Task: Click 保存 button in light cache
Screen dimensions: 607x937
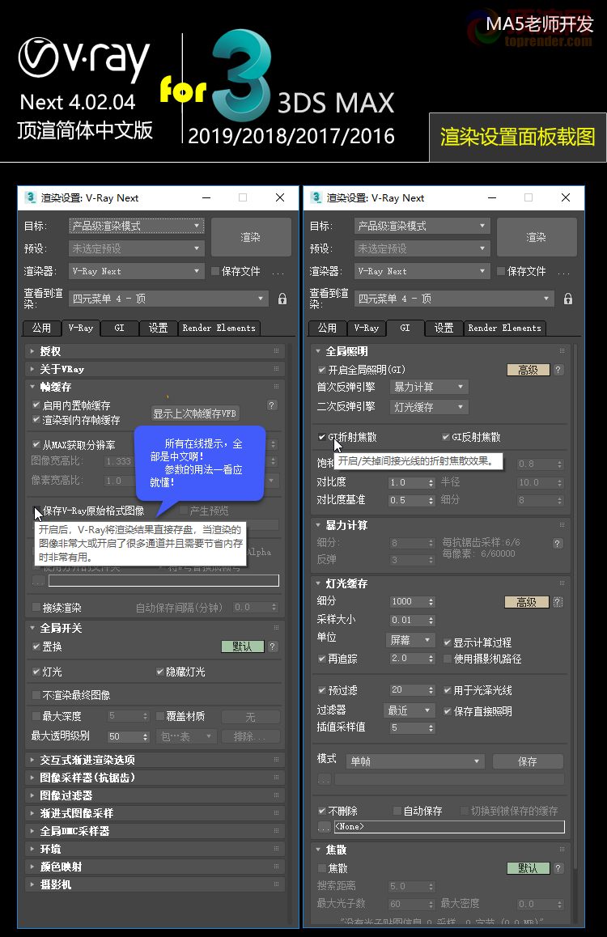Action: [x=528, y=761]
